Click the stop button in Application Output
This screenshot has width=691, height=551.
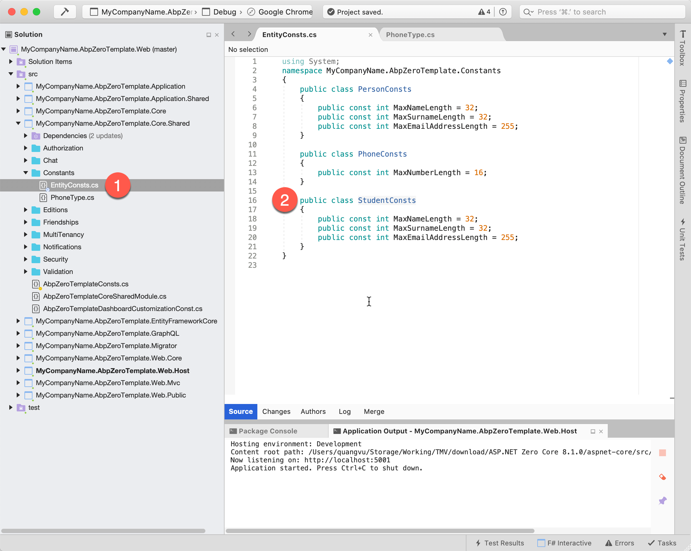click(x=662, y=452)
